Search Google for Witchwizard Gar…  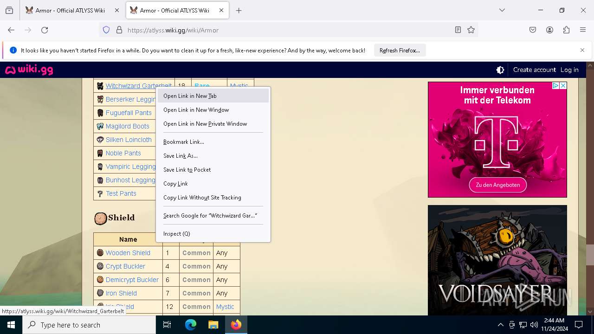pyautogui.click(x=213, y=216)
